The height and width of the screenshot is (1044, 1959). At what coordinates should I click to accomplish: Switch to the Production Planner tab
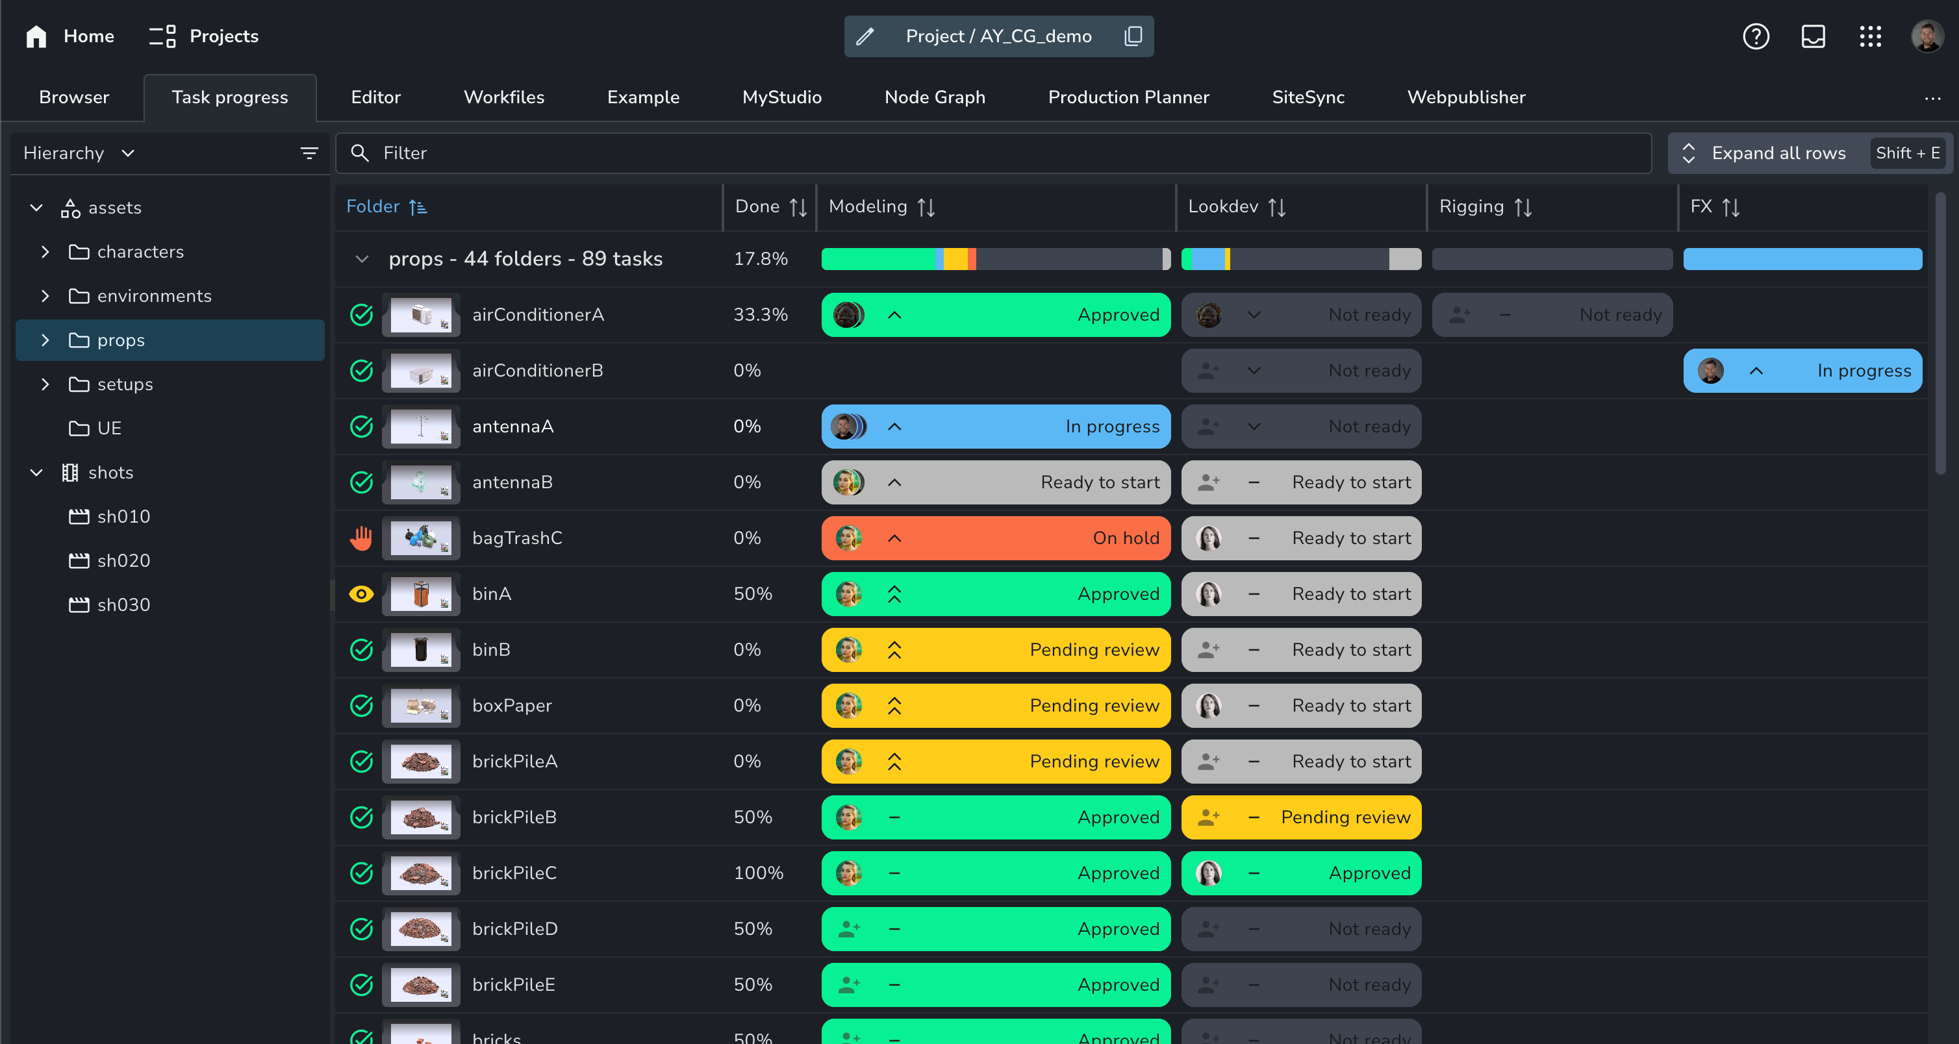click(1128, 97)
